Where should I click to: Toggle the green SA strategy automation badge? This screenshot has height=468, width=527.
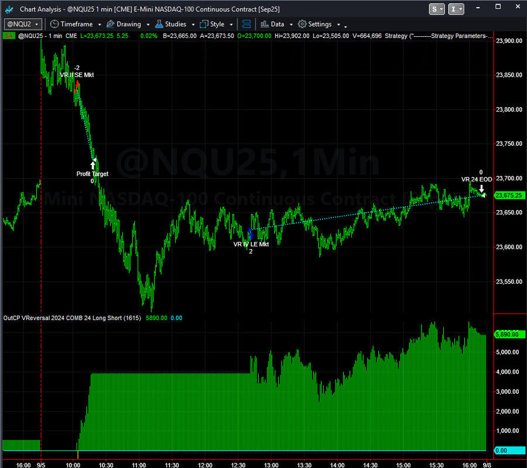coord(9,36)
